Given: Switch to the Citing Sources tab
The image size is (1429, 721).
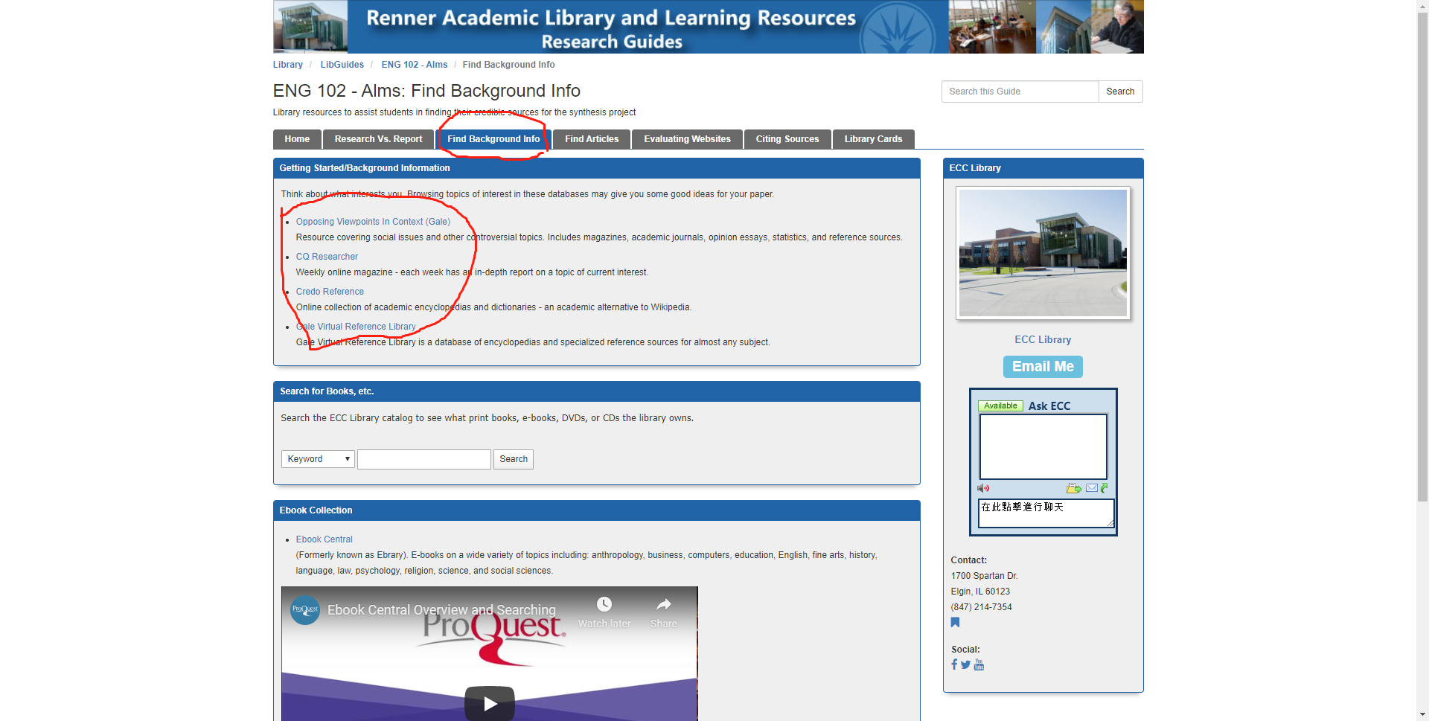Looking at the screenshot, I should pyautogui.click(x=787, y=139).
